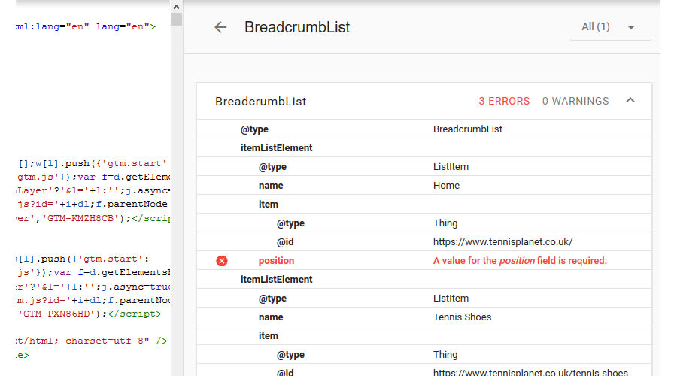The width and height of the screenshot is (677, 376).
Task: Click the item row above Thing under Home
Action: [x=424, y=205]
